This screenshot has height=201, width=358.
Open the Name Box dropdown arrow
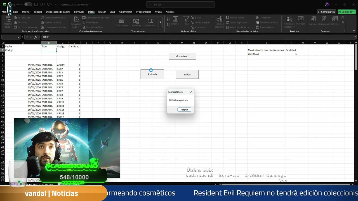click(18, 37)
